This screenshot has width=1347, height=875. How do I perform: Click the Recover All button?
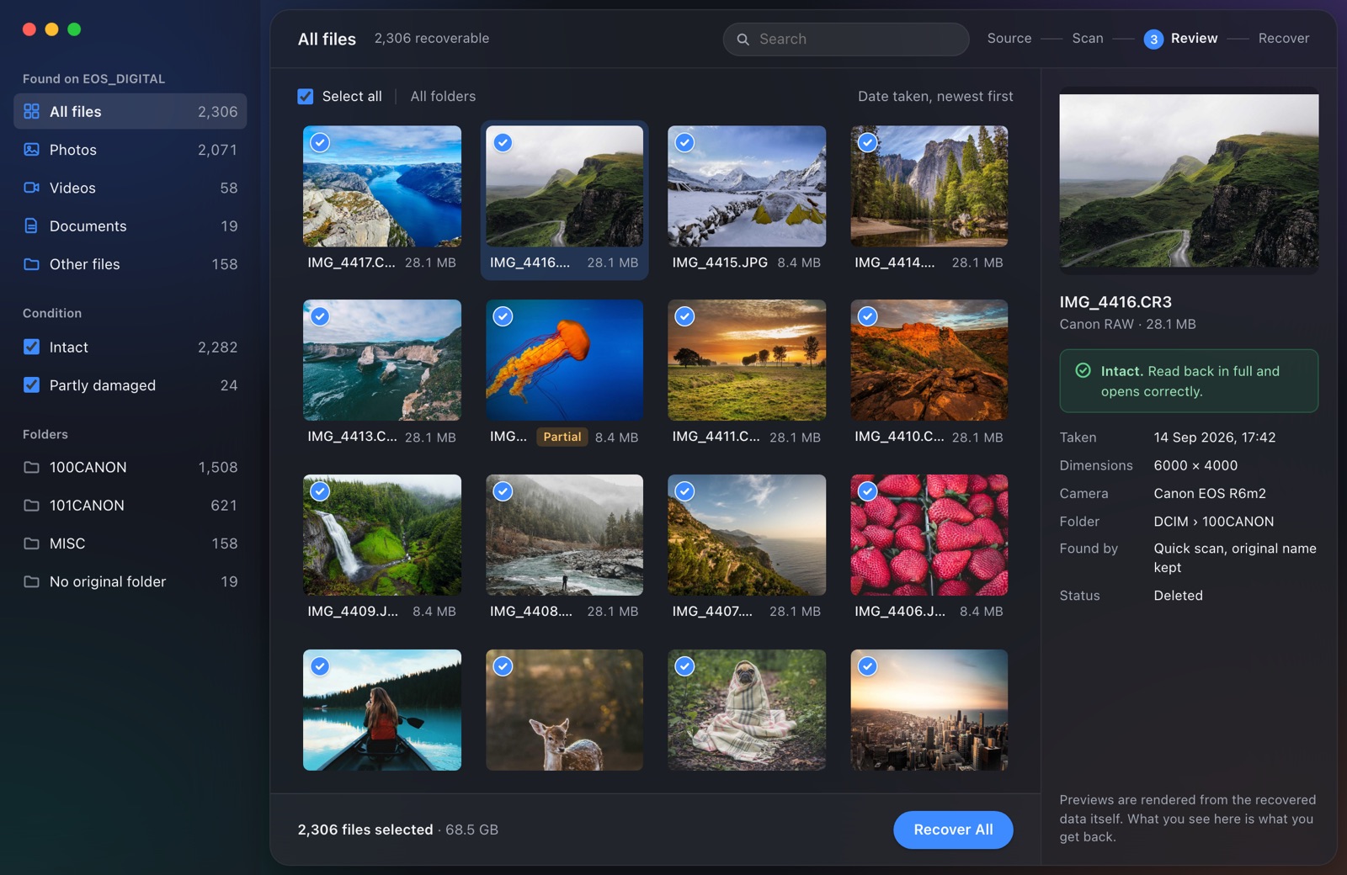tap(953, 830)
